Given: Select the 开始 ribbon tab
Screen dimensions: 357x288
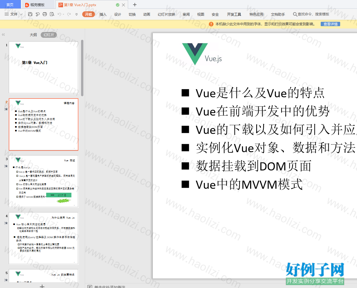Looking at the screenshot, I should pyautogui.click(x=89, y=14).
